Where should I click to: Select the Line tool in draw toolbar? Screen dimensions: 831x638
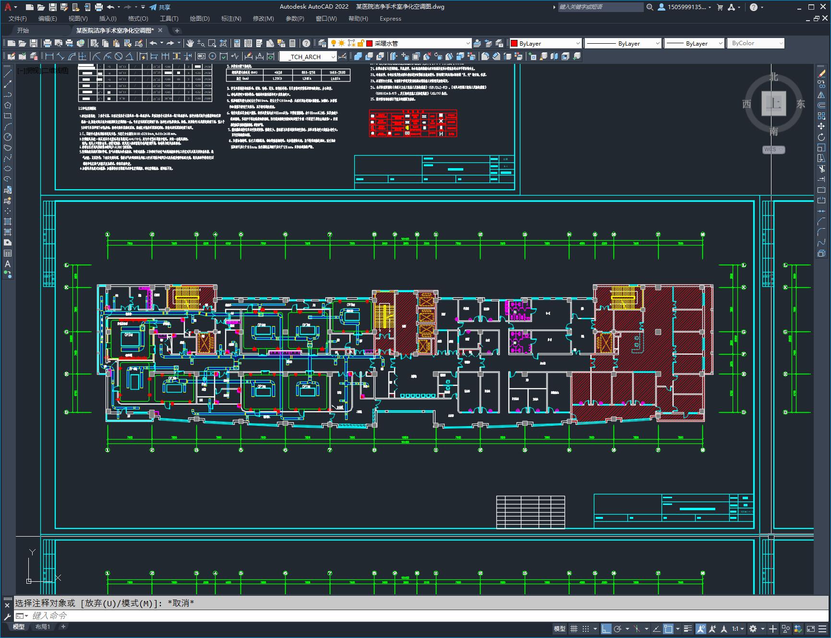click(x=8, y=74)
